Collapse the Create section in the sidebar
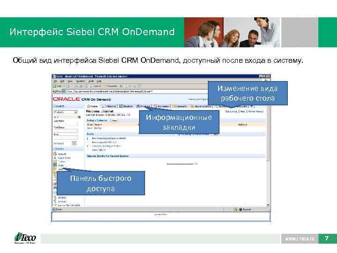Viewport: 337px width, 253px height. click(x=54, y=149)
